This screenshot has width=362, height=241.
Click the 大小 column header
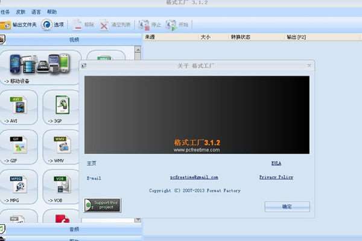[205, 37]
